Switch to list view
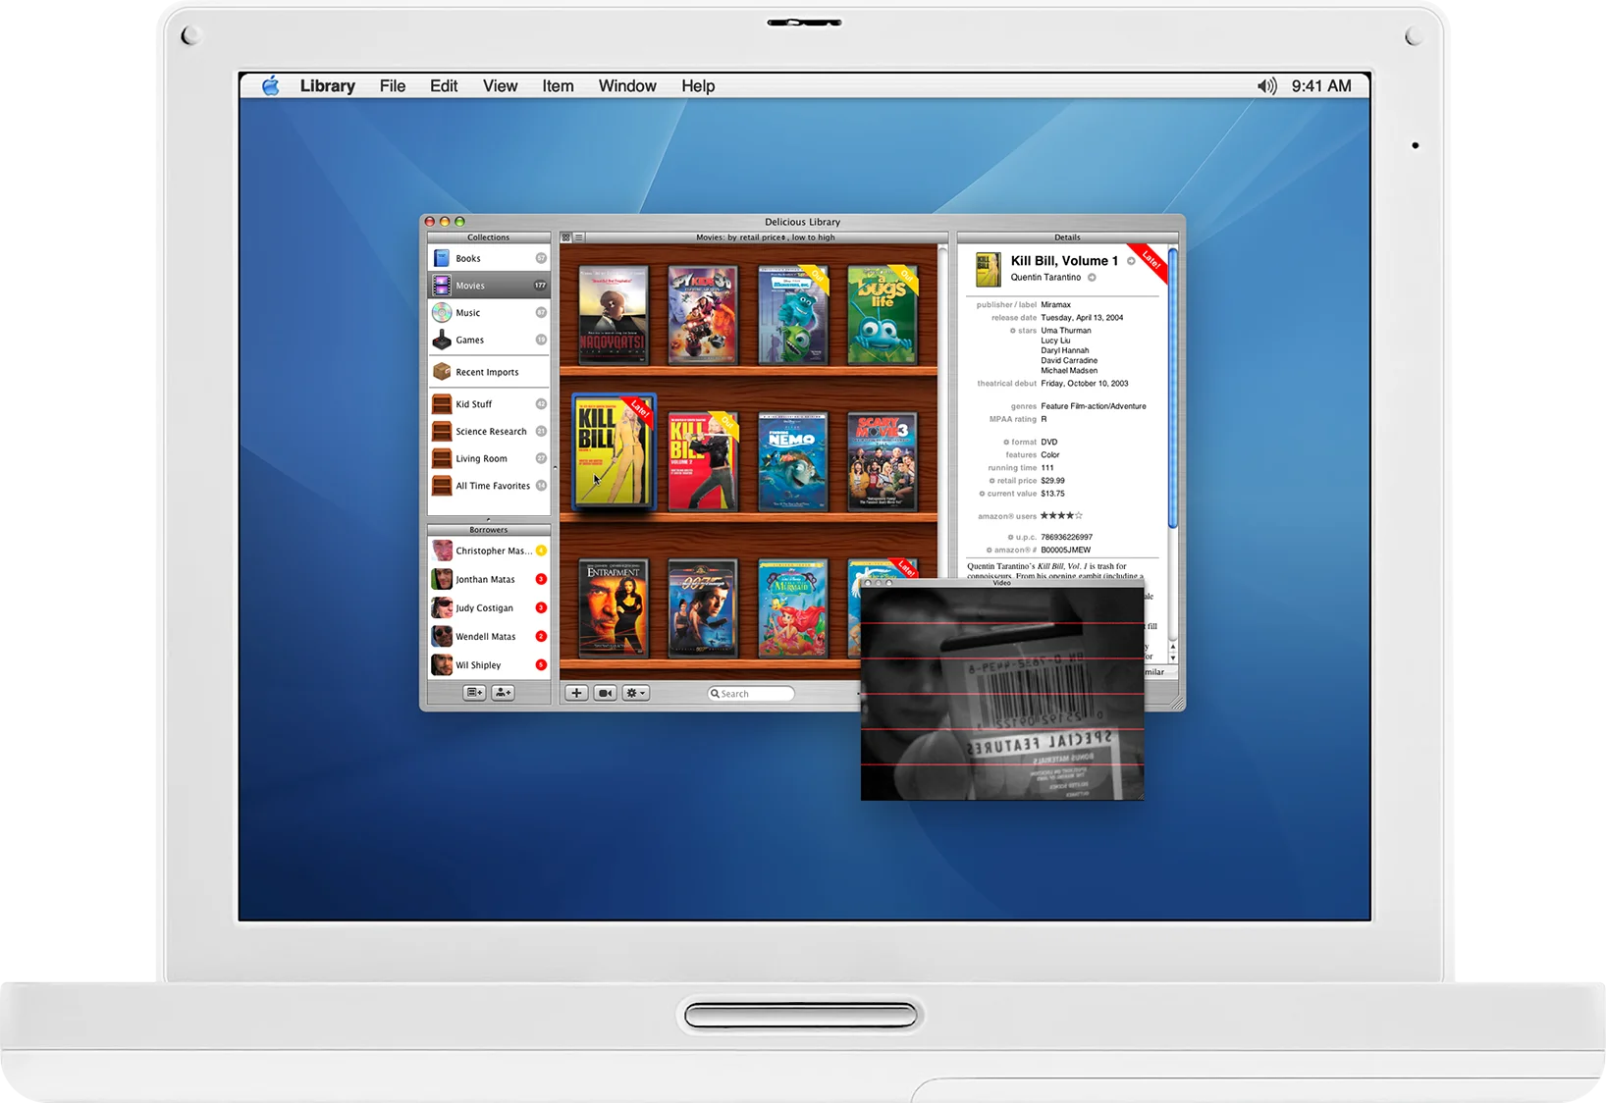The image size is (1606, 1103). tap(579, 237)
